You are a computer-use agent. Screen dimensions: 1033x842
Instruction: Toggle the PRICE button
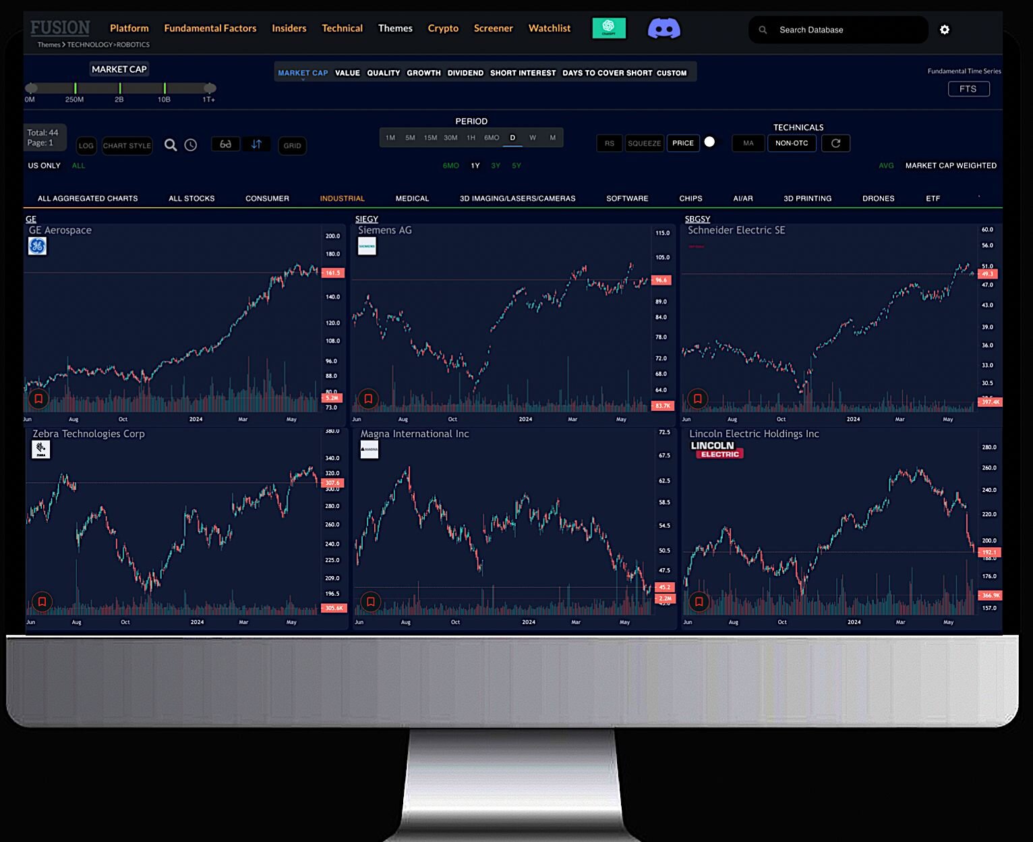(683, 143)
